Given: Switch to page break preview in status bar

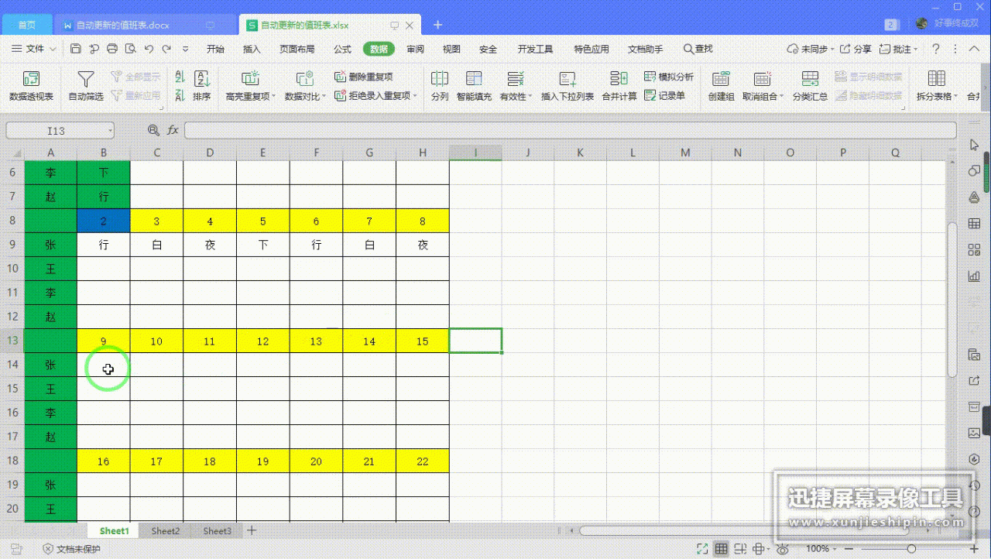Looking at the screenshot, I should click(742, 549).
